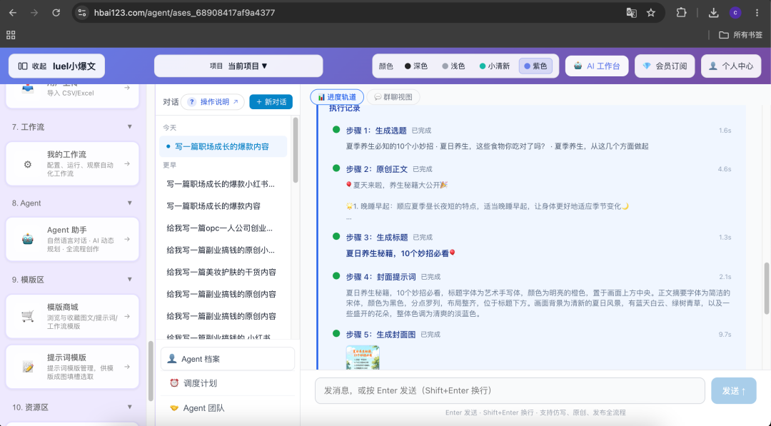The width and height of the screenshot is (771, 426).
Task: Collapse the 8. Agent section
Action: tap(130, 203)
